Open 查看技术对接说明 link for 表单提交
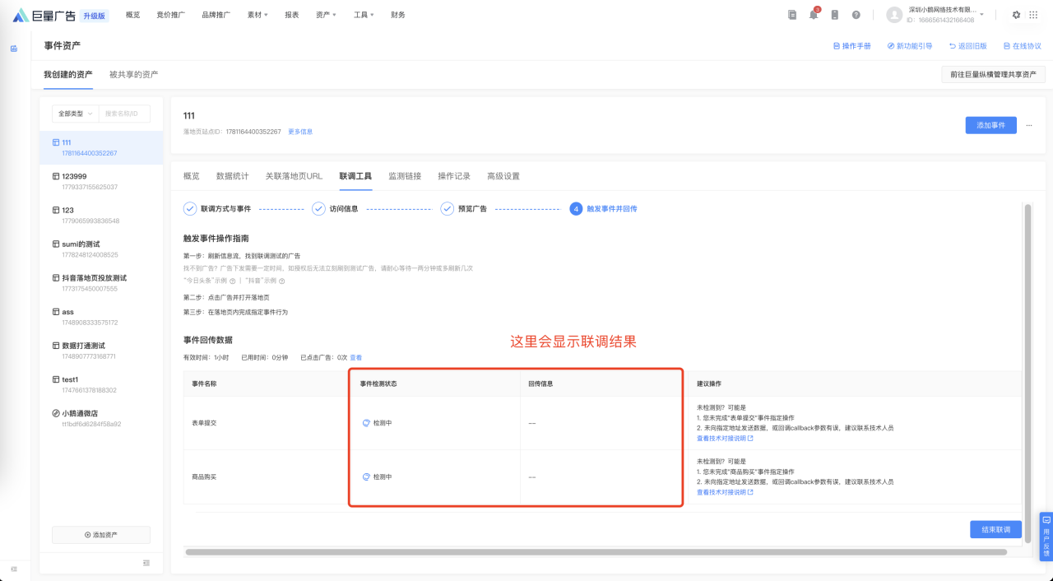The height and width of the screenshot is (581, 1053). (725, 438)
